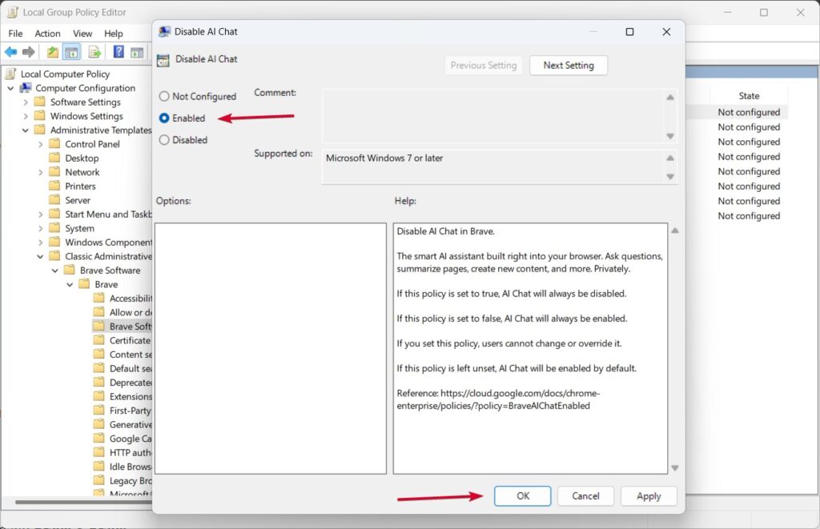Screen dimensions: 820x529
Task: Select the Enabled radio button
Action: [x=164, y=118]
